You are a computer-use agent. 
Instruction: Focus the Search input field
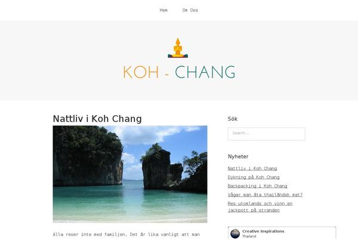coord(267,134)
